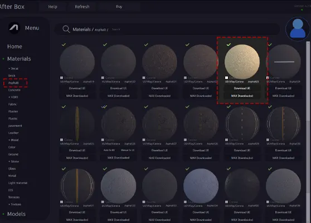Select the pavement category
The width and height of the screenshot is (311, 223).
point(15,126)
